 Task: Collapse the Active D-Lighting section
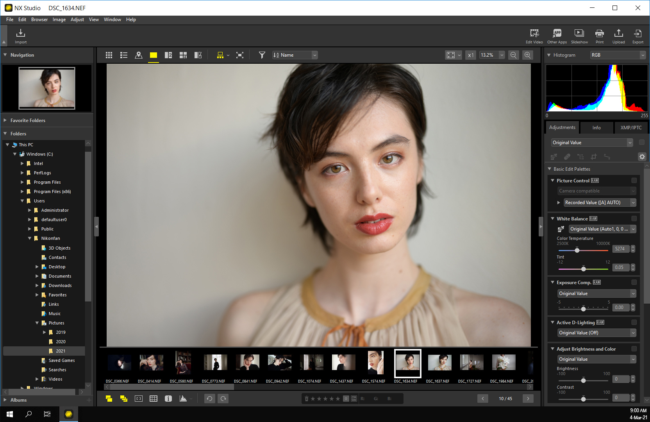point(552,322)
